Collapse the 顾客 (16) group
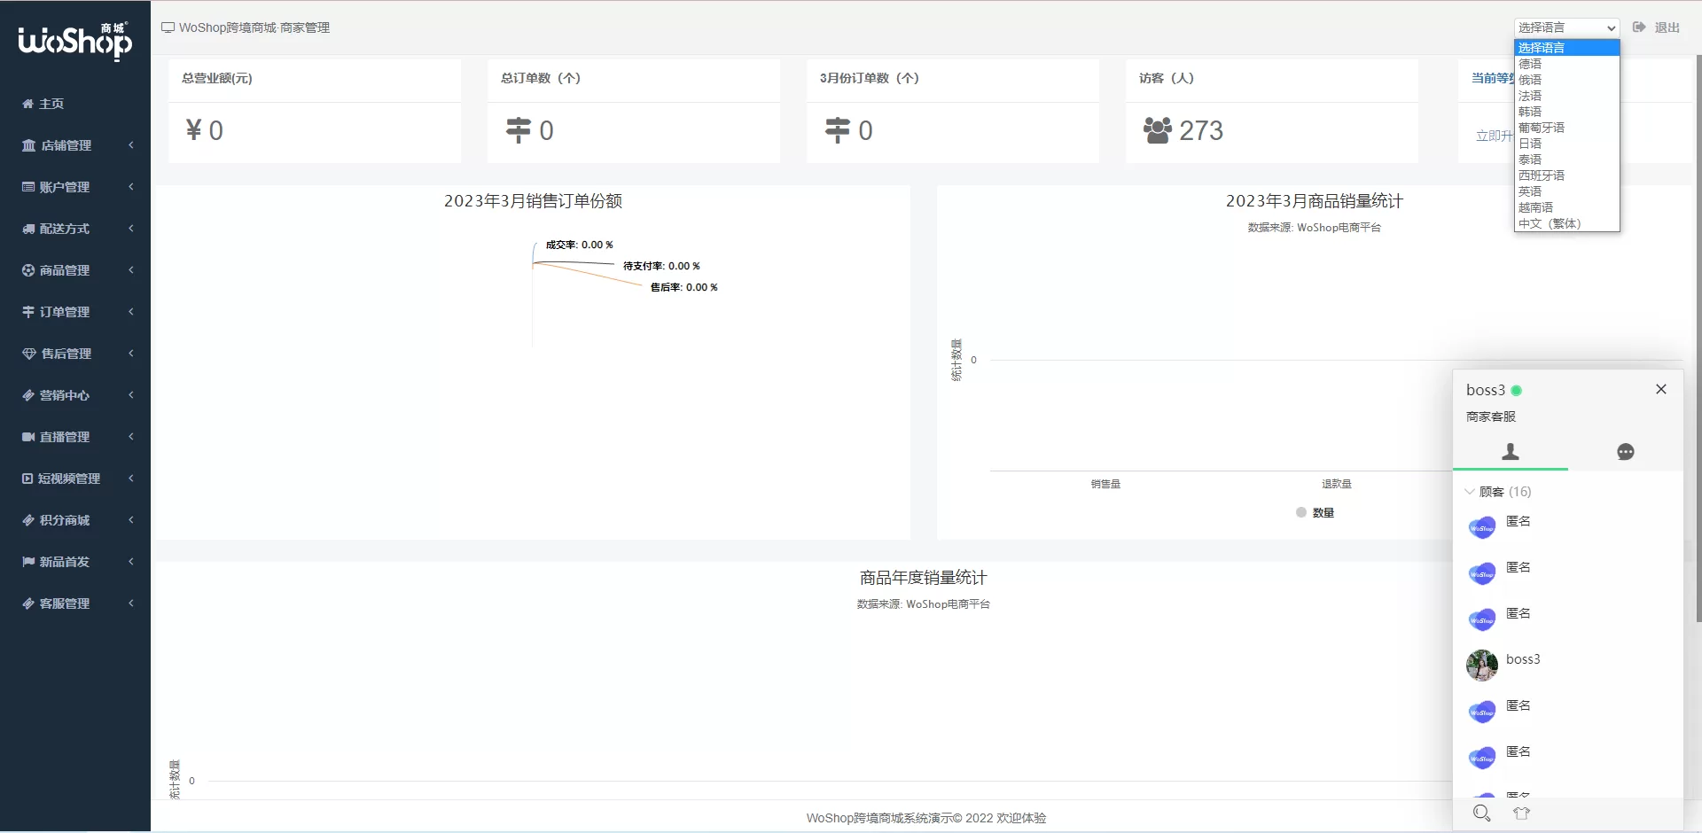 (x=1470, y=492)
